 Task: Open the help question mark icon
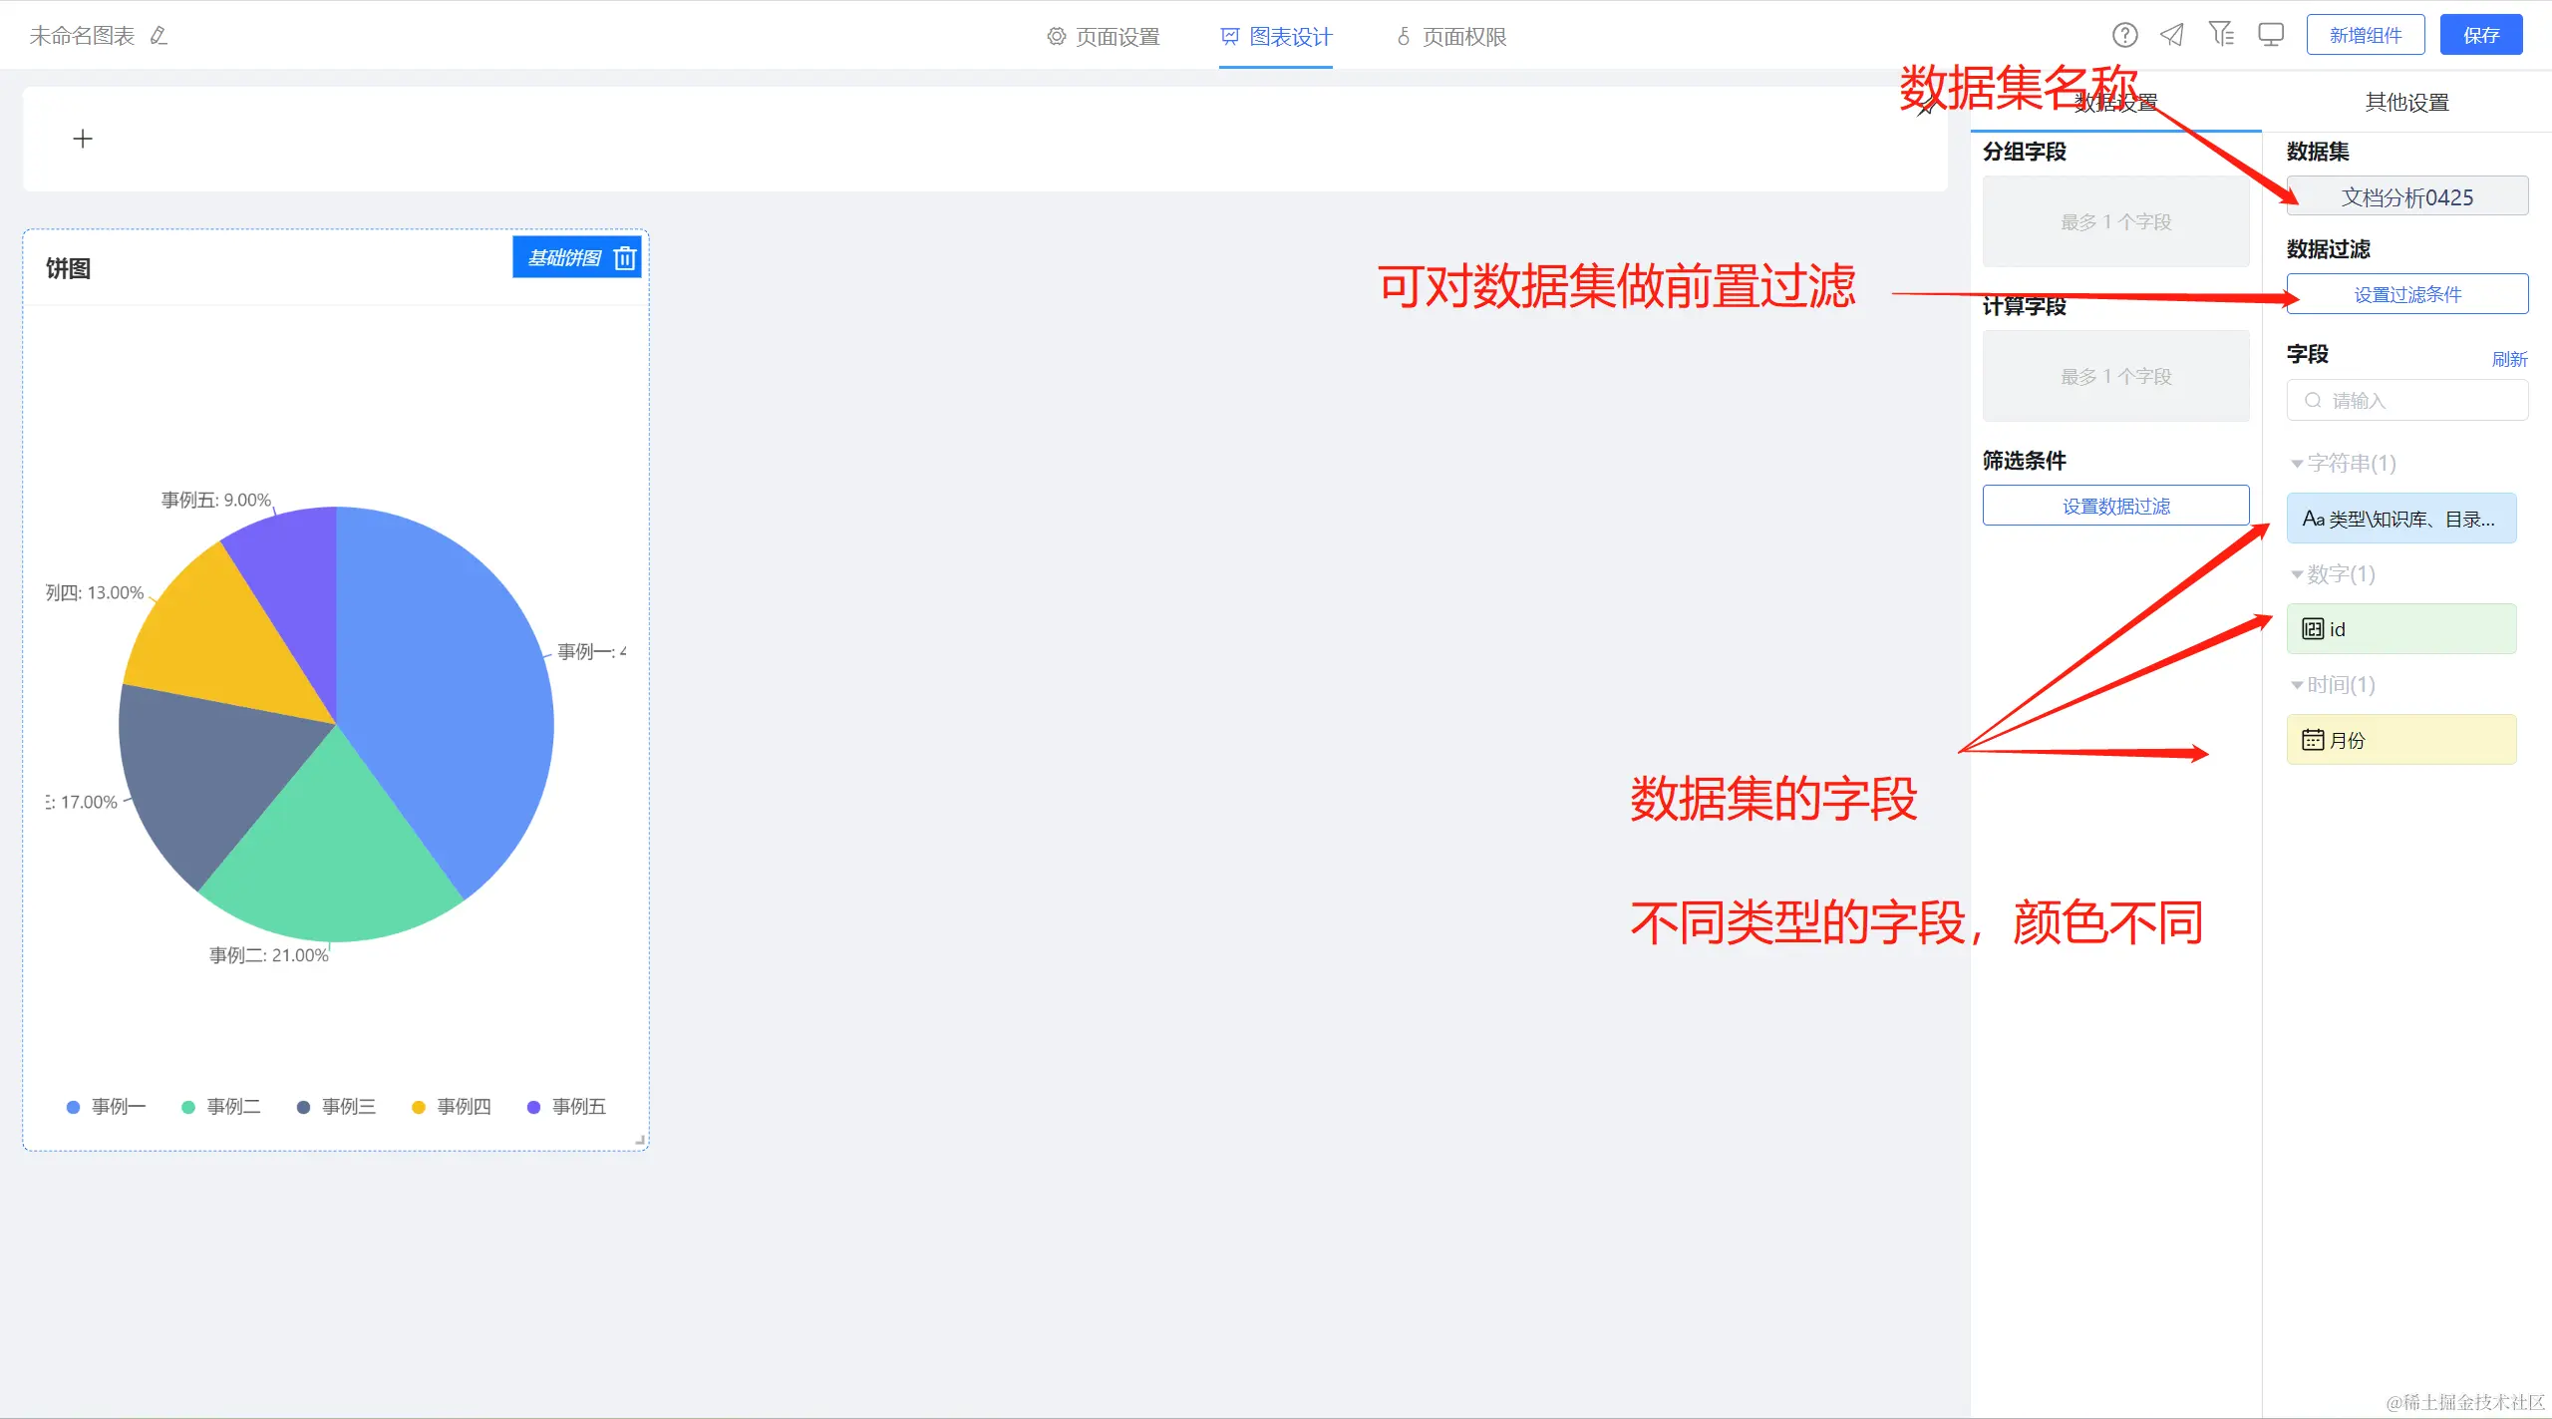pyautogui.click(x=2124, y=35)
